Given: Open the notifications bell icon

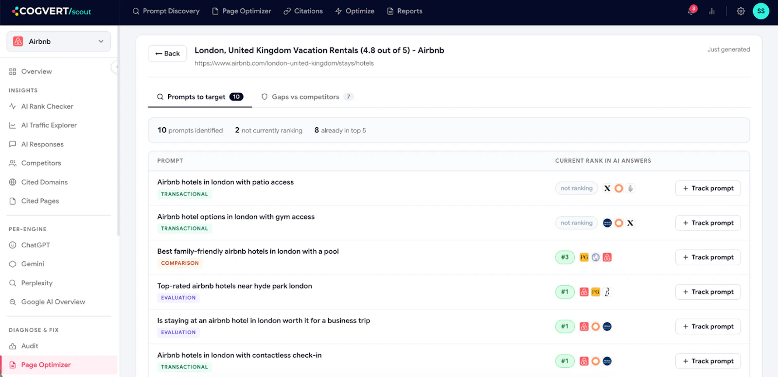Looking at the screenshot, I should tap(691, 11).
